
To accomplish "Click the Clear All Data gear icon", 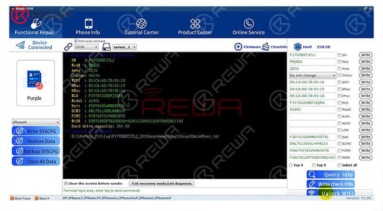I will click(x=19, y=161).
